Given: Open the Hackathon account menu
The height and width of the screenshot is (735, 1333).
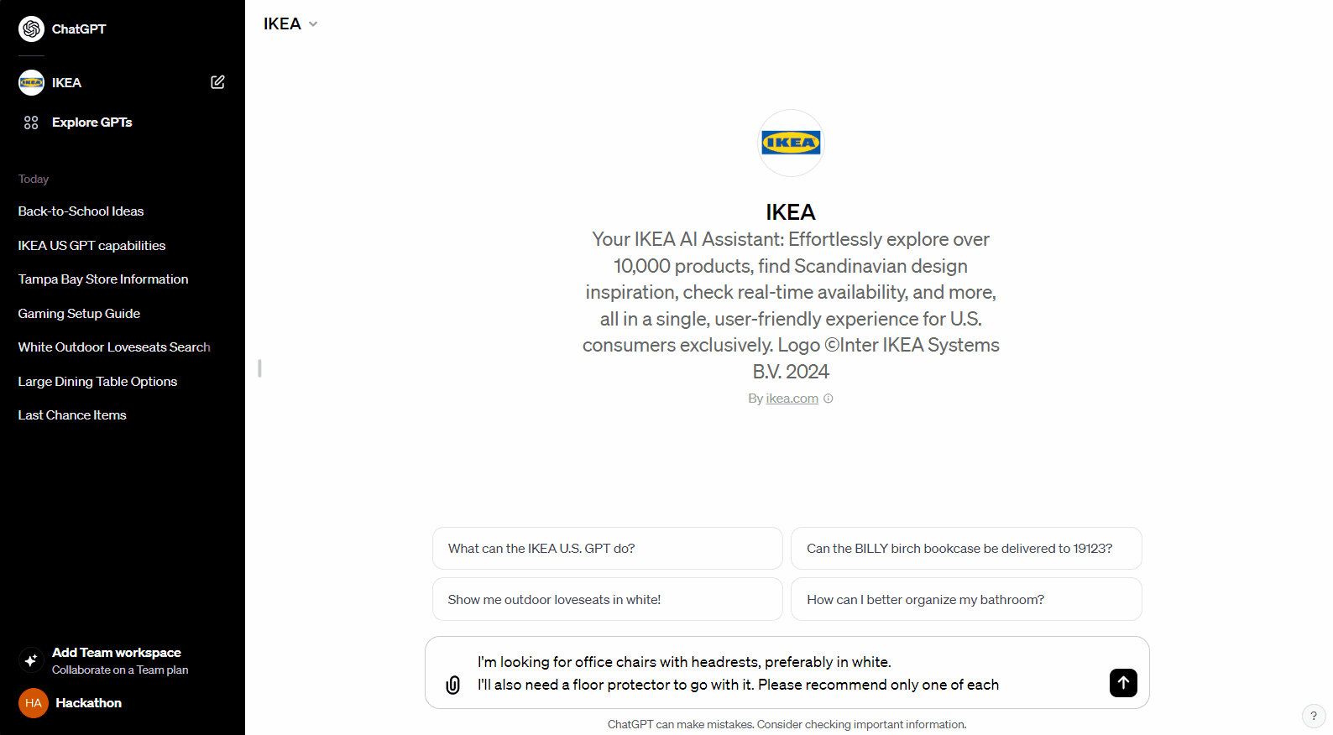Looking at the screenshot, I should tap(88, 703).
